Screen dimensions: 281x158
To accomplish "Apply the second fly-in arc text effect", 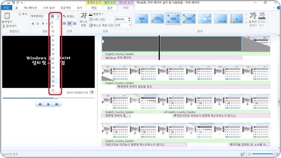I will 157,19.
